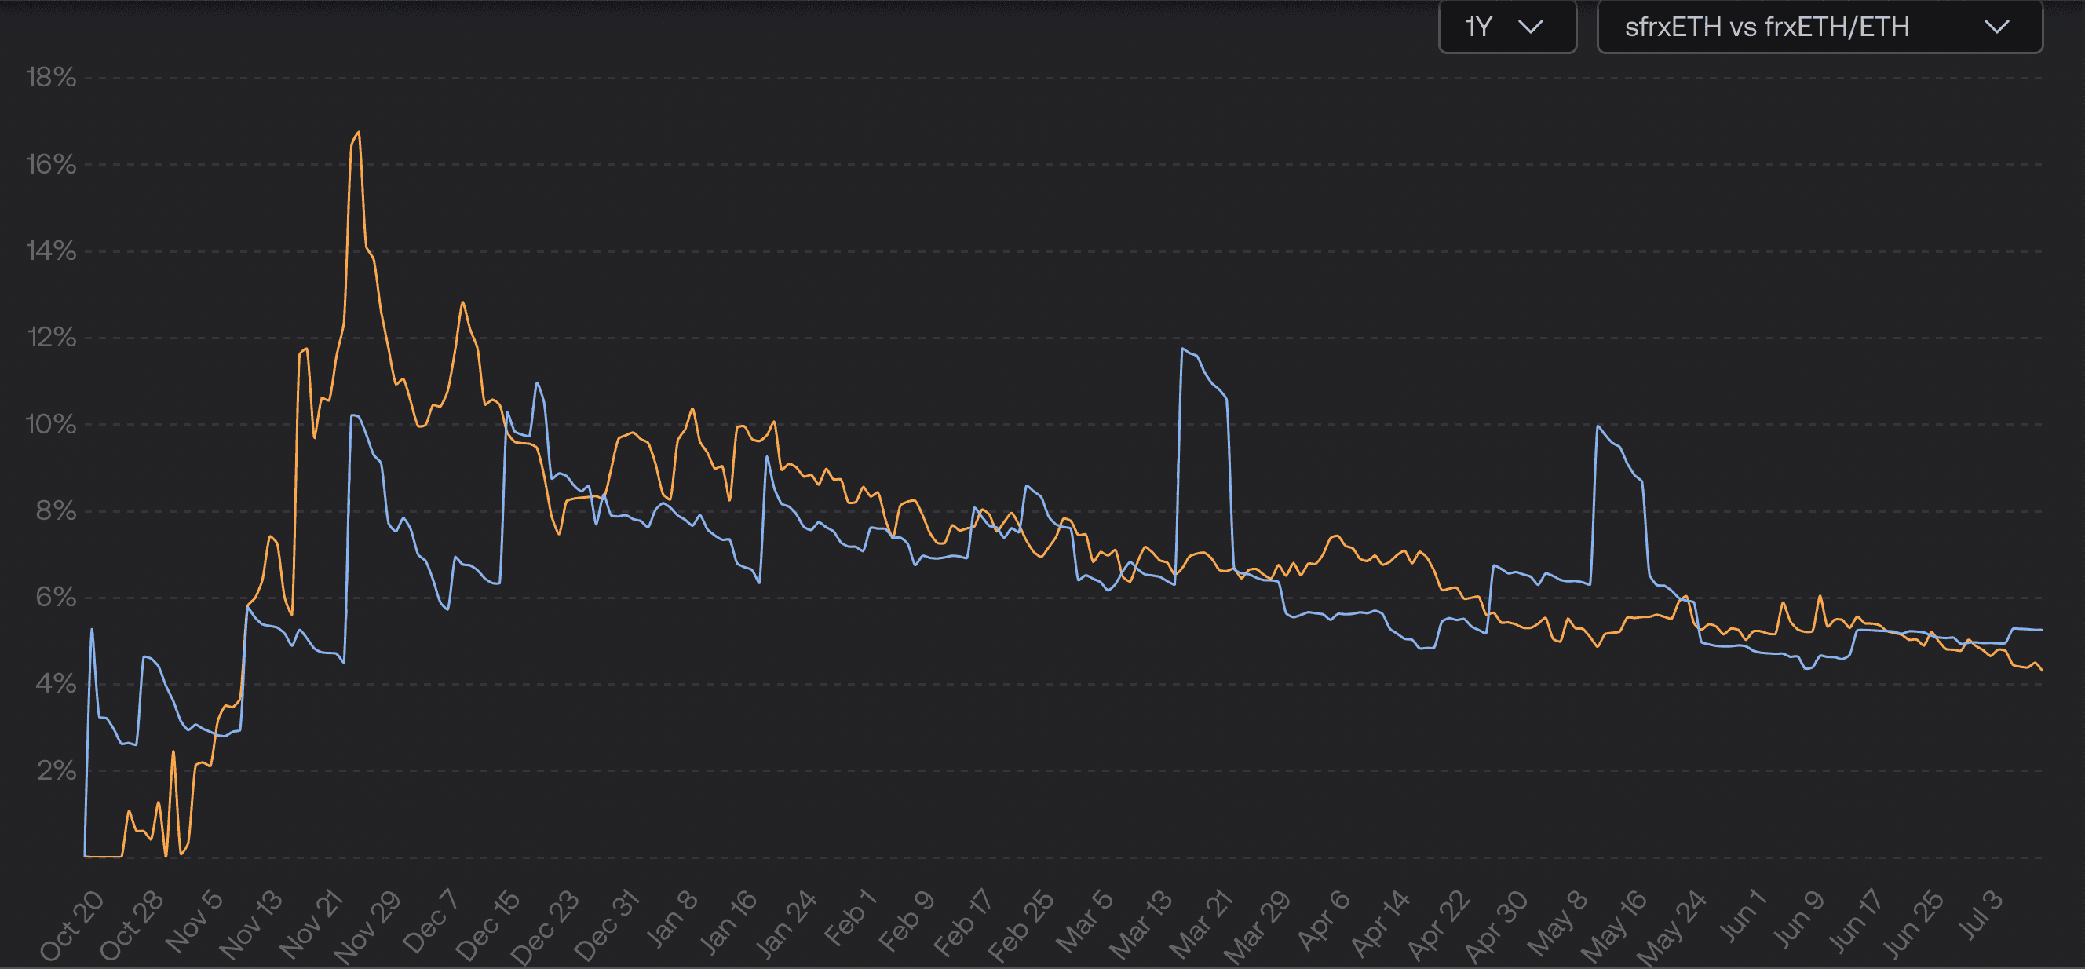Click the Oct 20 x-axis date label

coord(71,925)
